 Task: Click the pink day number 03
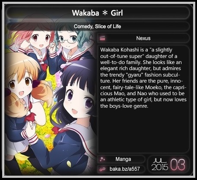(x=178, y=164)
